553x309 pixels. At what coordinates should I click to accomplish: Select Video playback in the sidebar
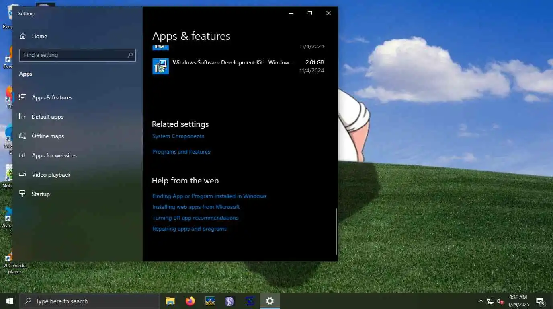click(78, 175)
